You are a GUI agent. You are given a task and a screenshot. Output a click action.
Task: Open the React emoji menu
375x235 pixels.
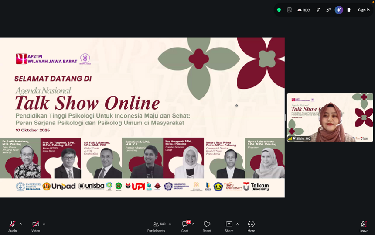[207, 226]
